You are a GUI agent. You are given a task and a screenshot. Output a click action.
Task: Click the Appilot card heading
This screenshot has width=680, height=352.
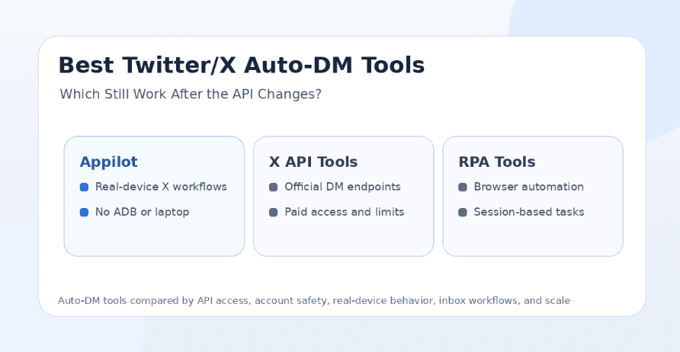(x=108, y=162)
